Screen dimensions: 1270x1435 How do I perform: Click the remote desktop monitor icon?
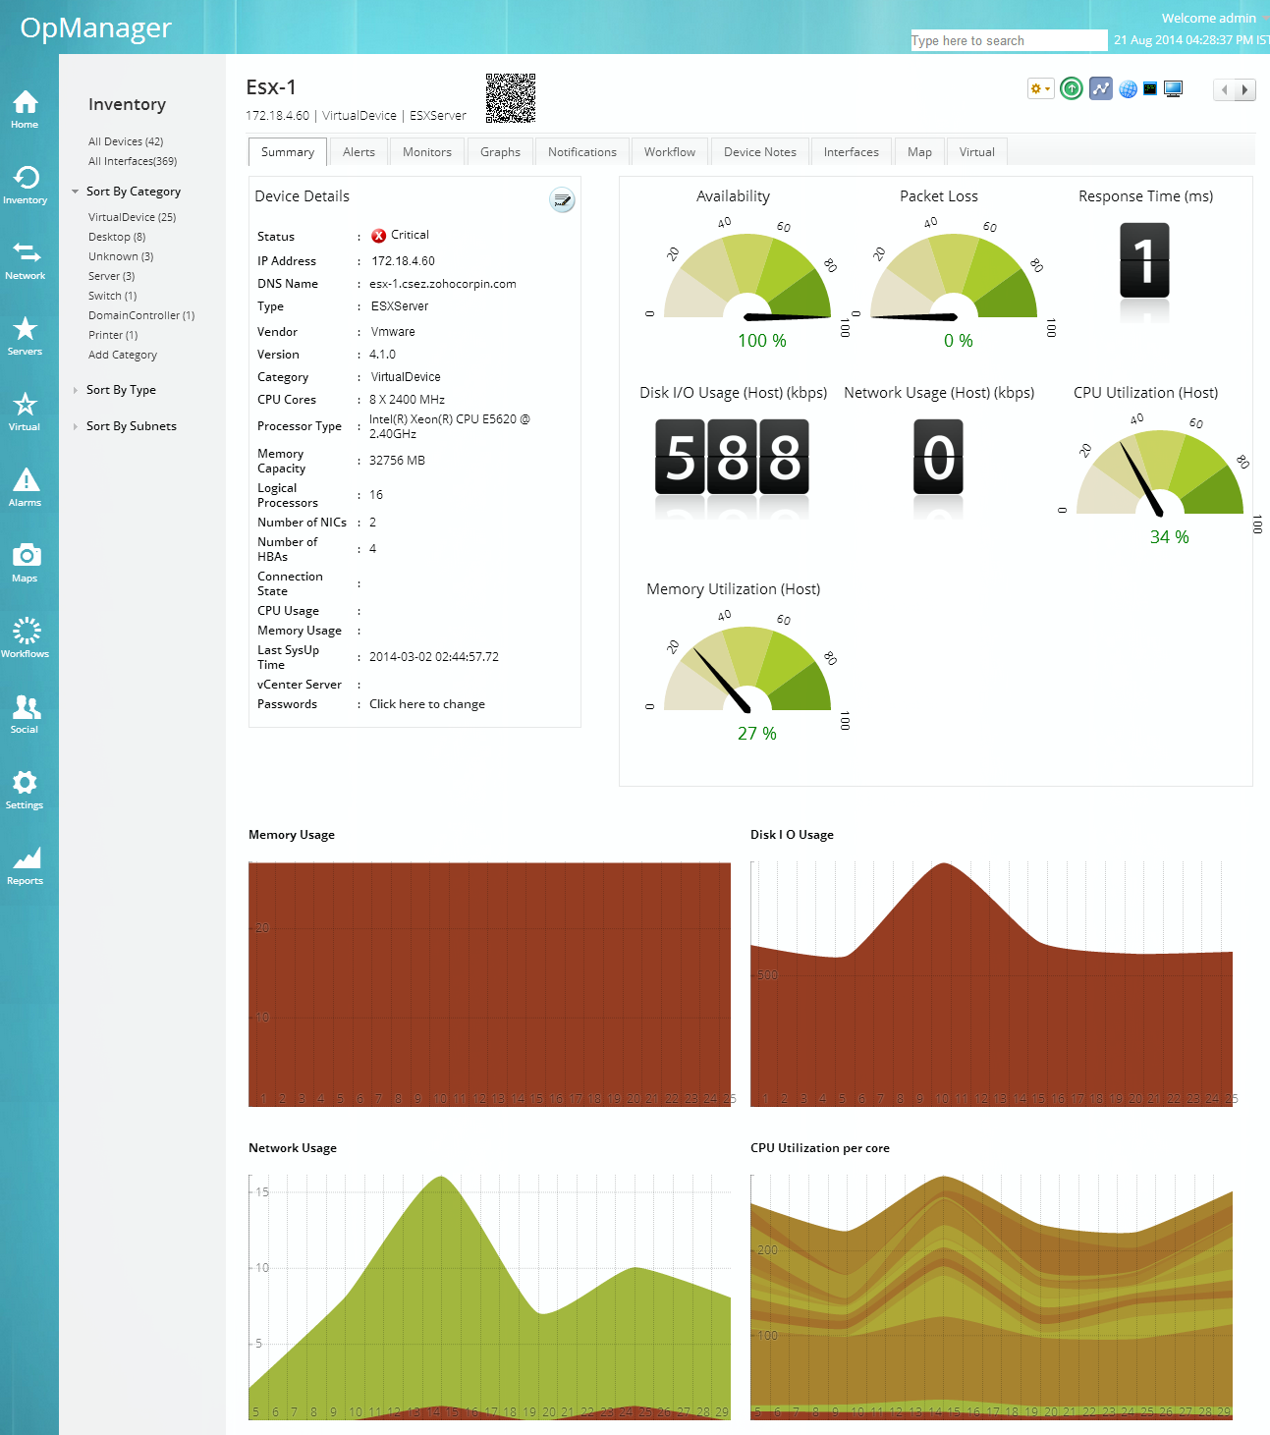pyautogui.click(x=1173, y=89)
